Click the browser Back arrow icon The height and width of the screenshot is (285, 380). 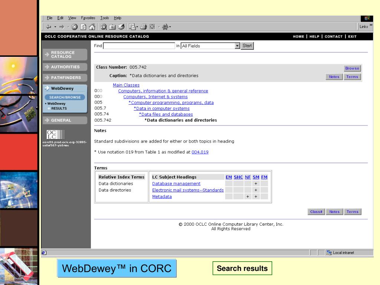click(x=49, y=27)
